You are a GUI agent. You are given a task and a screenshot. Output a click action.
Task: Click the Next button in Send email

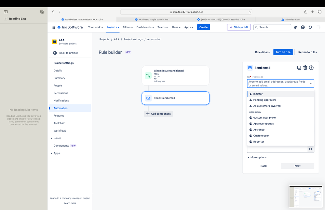tap(298, 166)
